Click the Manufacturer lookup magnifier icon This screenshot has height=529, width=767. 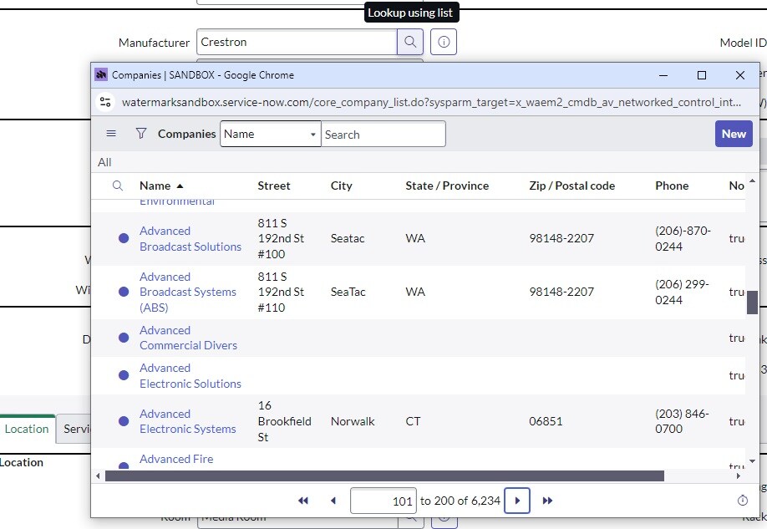(x=410, y=42)
